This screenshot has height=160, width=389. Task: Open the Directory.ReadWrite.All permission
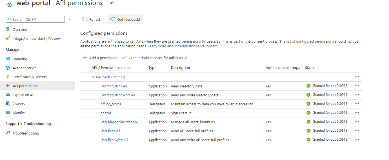tap(118, 95)
